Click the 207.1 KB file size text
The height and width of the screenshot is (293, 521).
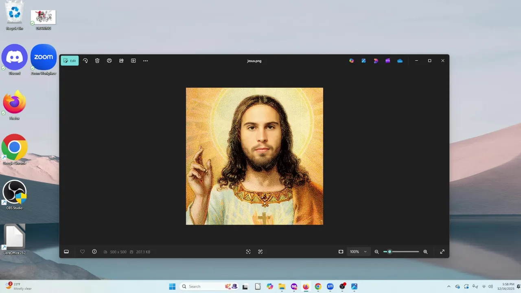(x=143, y=252)
